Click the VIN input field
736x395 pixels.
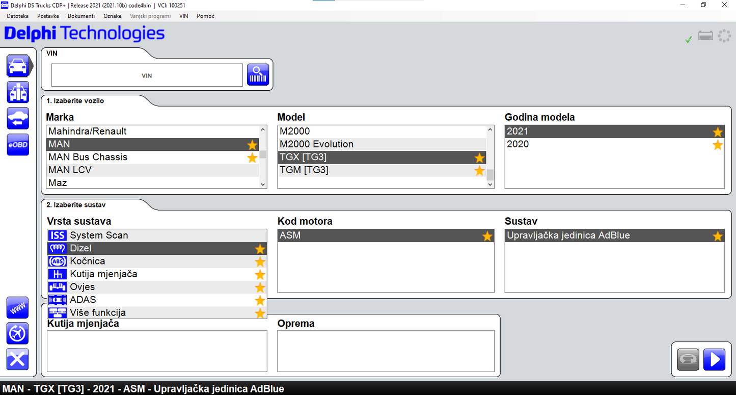pyautogui.click(x=147, y=75)
